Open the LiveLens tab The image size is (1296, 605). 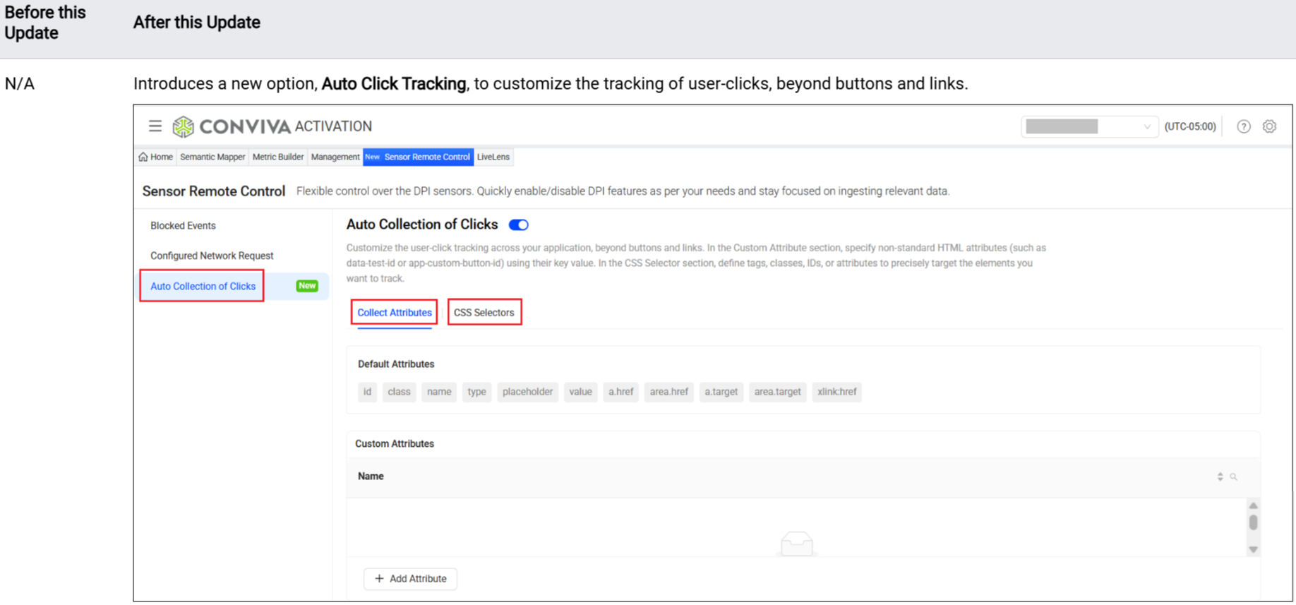(493, 157)
